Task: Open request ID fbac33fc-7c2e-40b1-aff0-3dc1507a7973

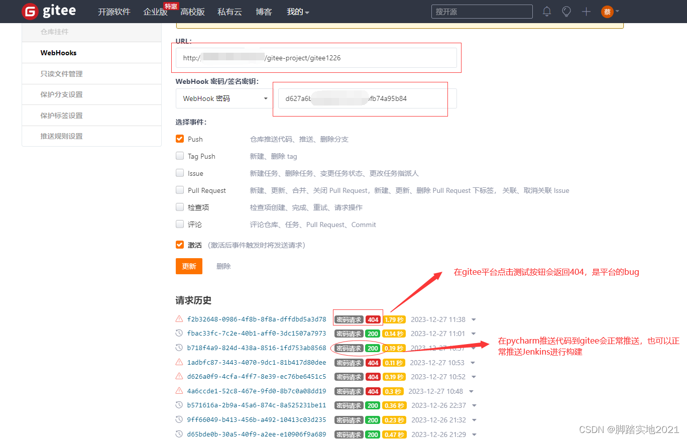Action: [257, 333]
